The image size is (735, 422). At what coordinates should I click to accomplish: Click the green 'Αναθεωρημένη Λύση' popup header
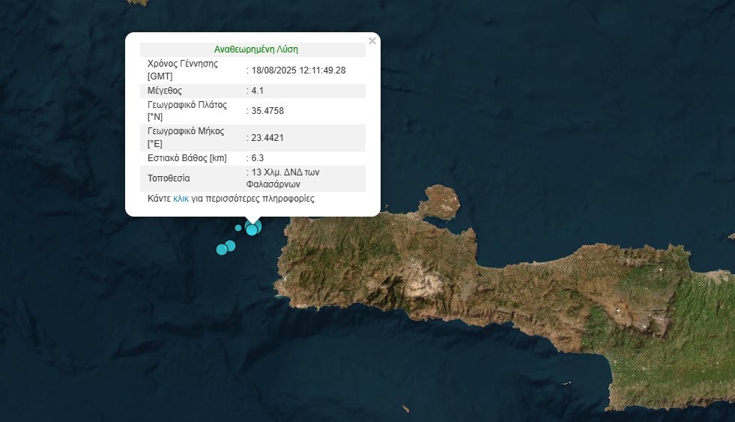point(256,49)
